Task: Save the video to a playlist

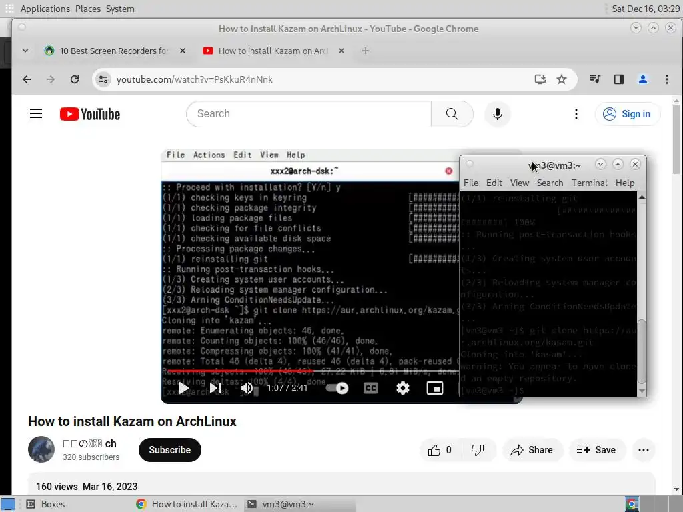Action: pos(597,450)
